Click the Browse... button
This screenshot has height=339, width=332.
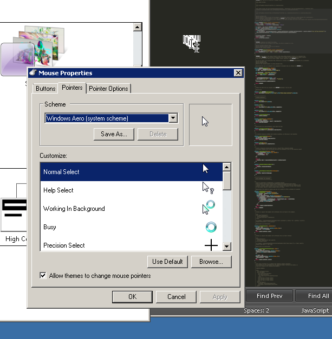coord(211,262)
